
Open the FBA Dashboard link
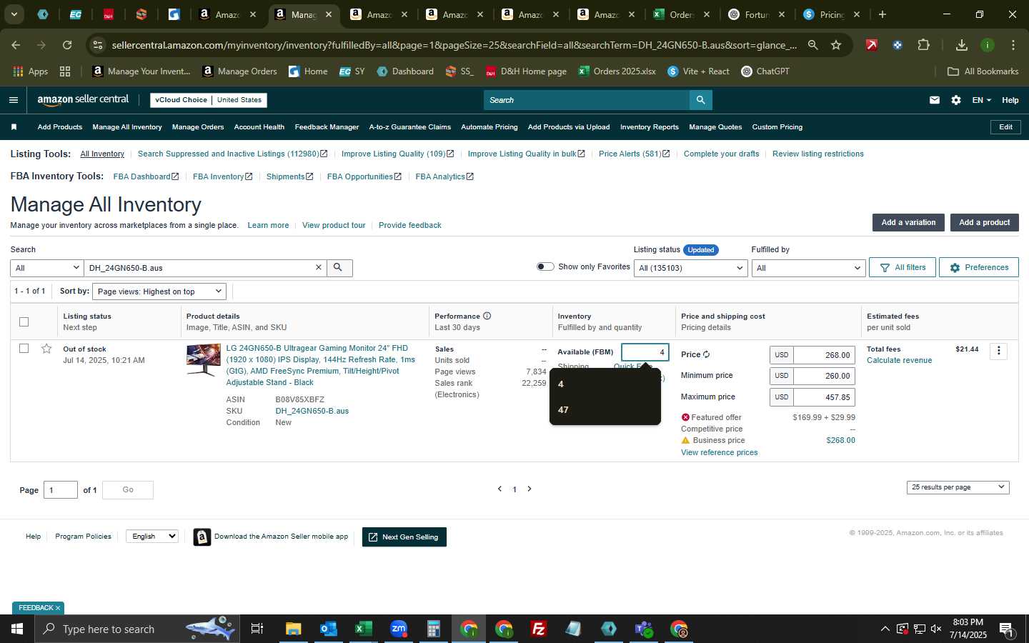click(x=146, y=176)
